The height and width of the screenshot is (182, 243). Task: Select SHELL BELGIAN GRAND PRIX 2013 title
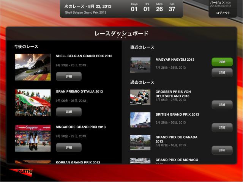click(x=84, y=56)
